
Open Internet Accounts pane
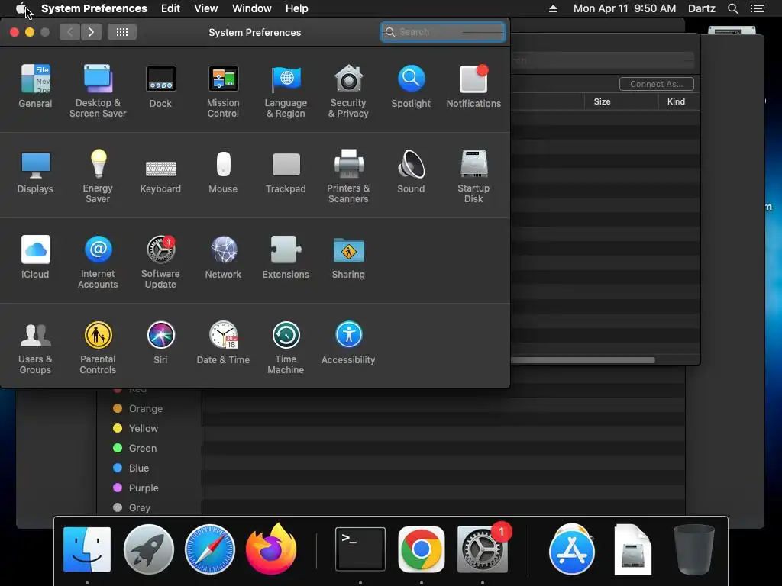point(98,262)
